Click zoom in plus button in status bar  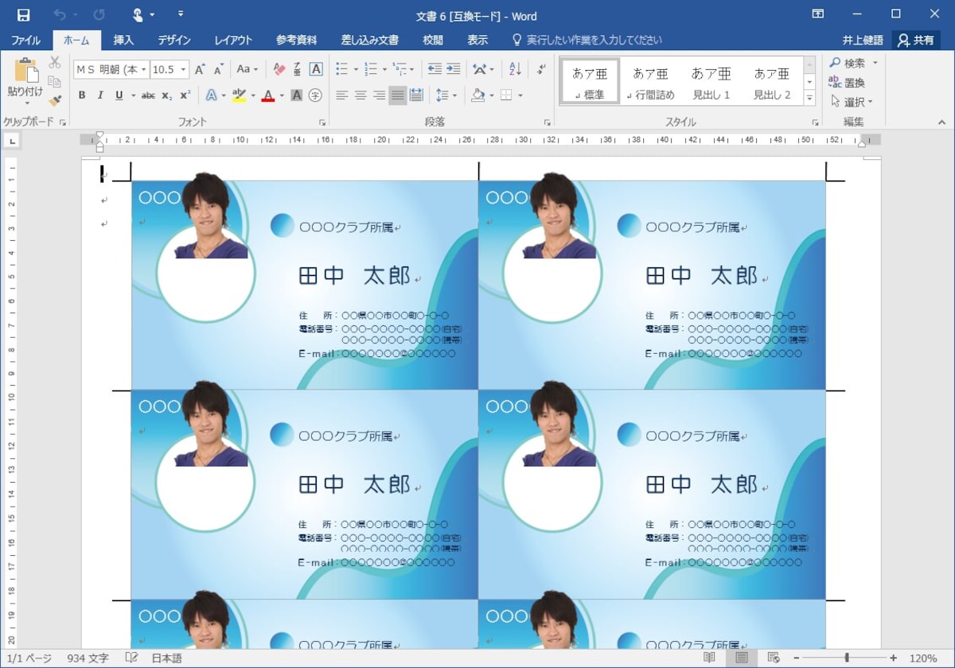(894, 658)
